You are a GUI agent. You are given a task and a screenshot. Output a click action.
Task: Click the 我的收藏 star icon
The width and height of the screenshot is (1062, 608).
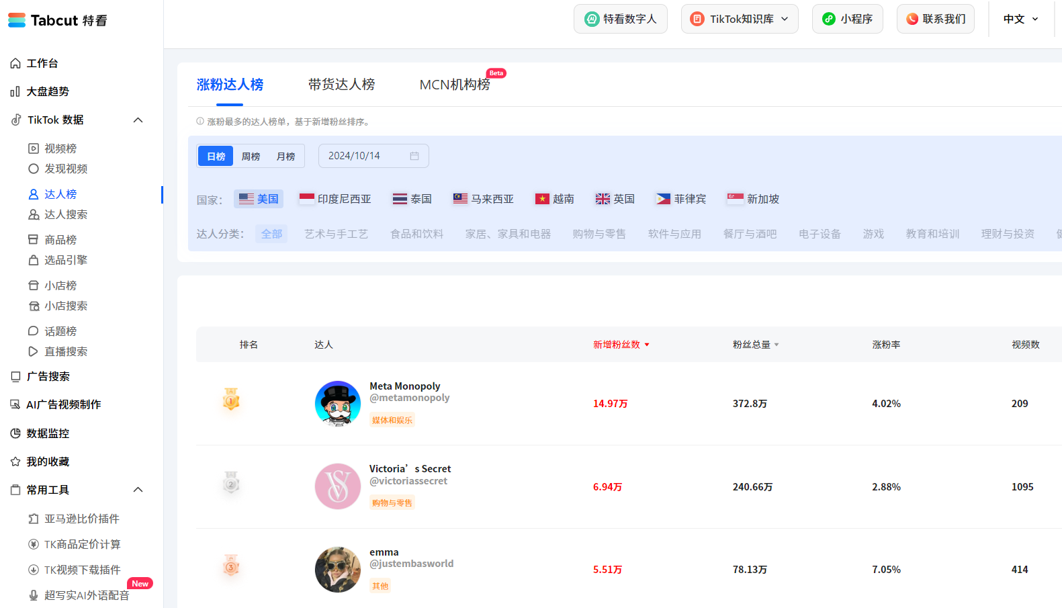(x=15, y=462)
